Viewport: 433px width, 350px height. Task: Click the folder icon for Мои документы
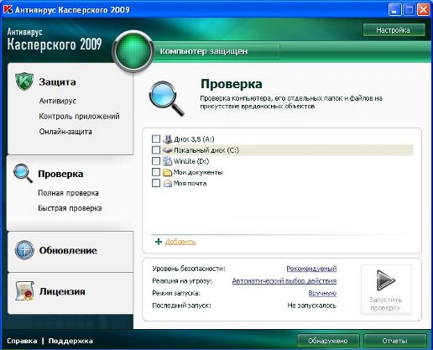click(167, 172)
